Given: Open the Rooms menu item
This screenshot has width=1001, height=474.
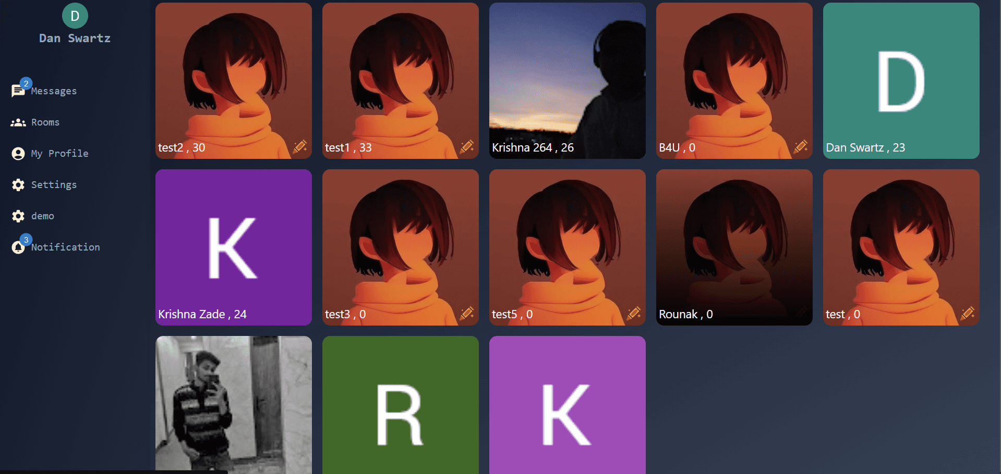Looking at the screenshot, I should [45, 122].
